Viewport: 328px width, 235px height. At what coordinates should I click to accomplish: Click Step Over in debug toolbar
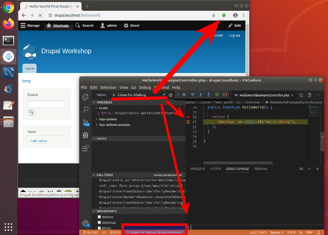point(192,95)
